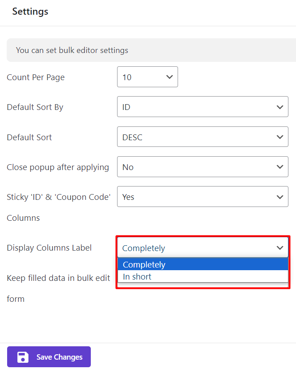Click the floppy disk save icon
The width and height of the screenshot is (296, 369).
pos(23,357)
